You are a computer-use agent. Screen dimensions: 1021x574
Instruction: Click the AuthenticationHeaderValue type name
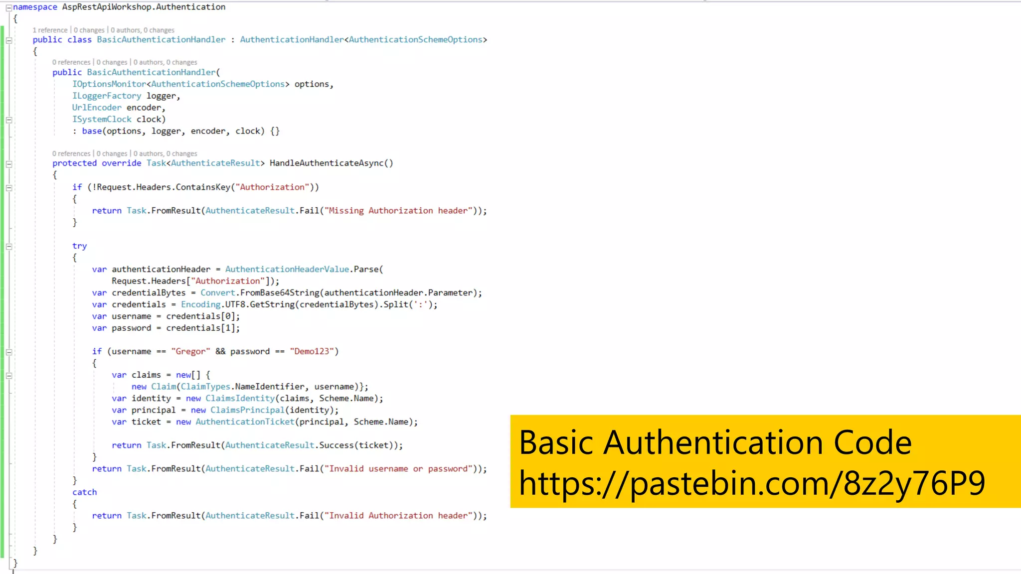287,270
